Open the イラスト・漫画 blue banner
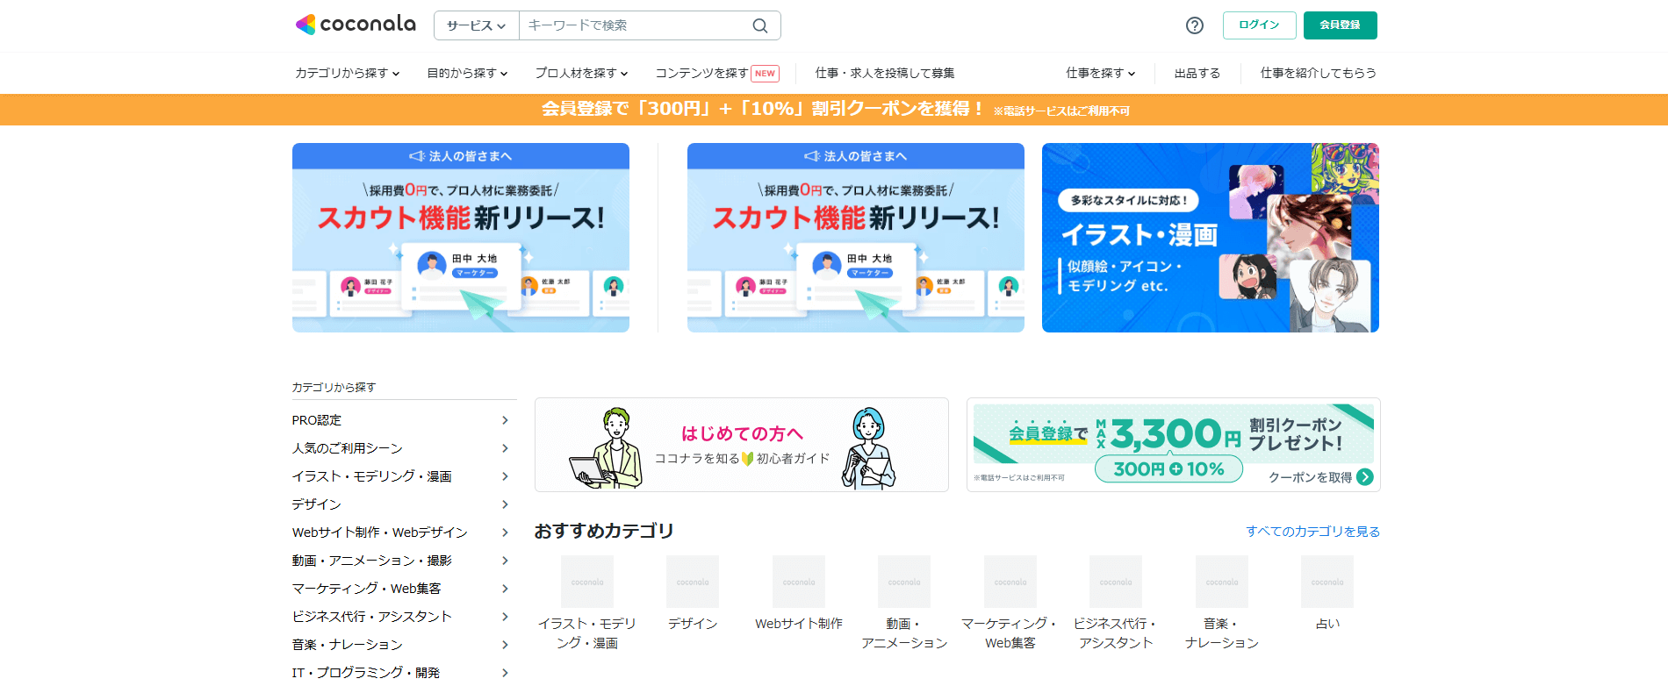 (1211, 238)
